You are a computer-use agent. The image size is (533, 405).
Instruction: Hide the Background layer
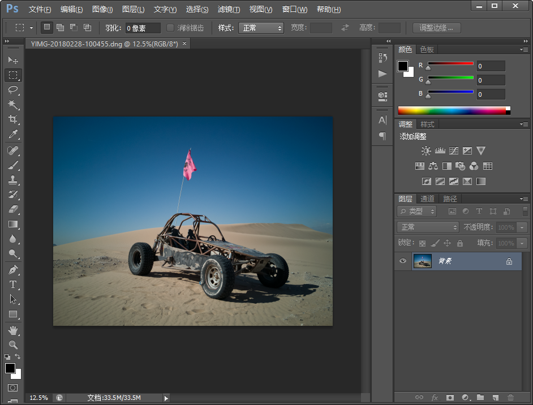coord(403,261)
